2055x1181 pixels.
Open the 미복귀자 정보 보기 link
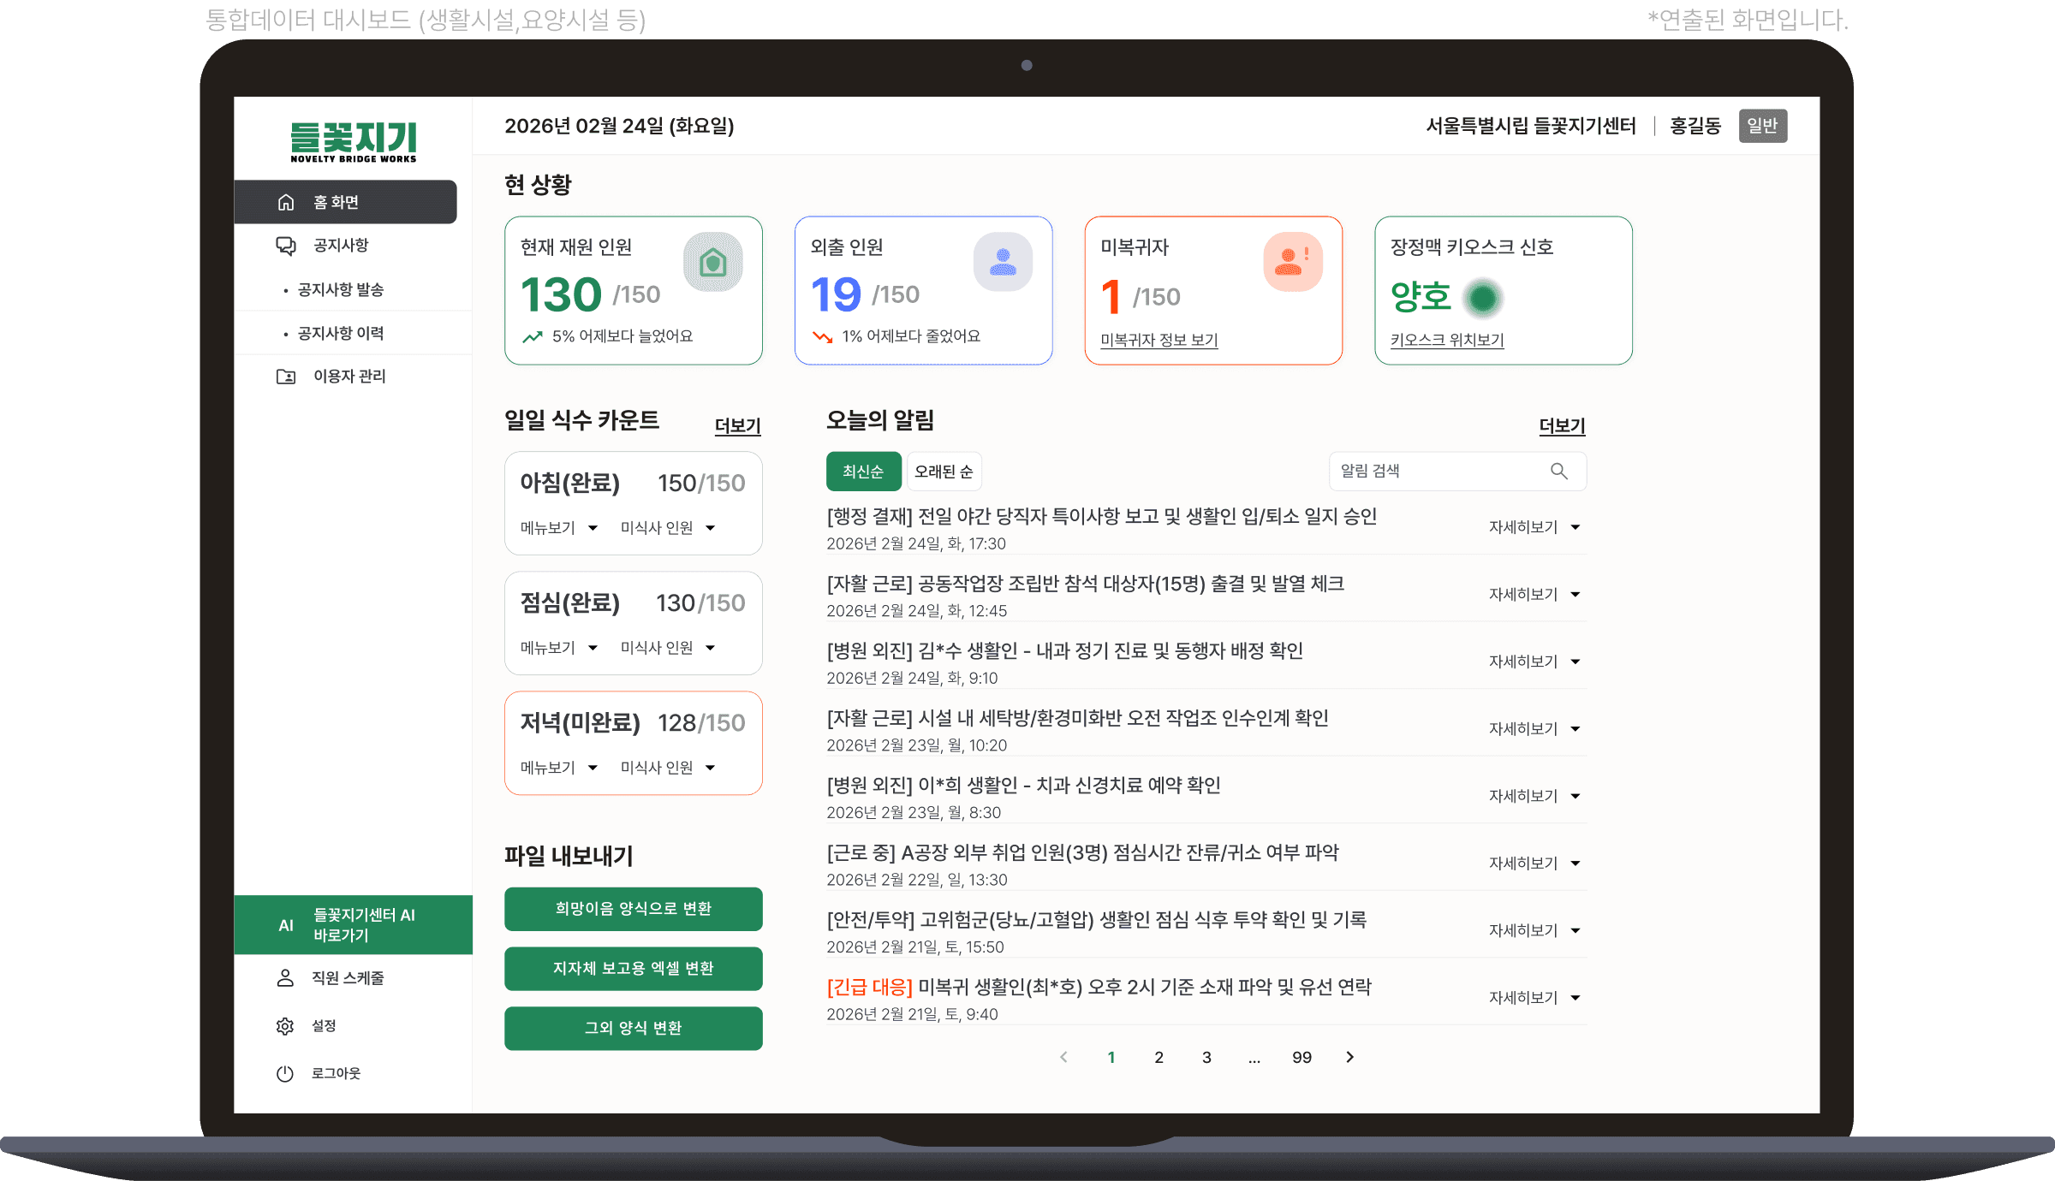(x=1159, y=340)
